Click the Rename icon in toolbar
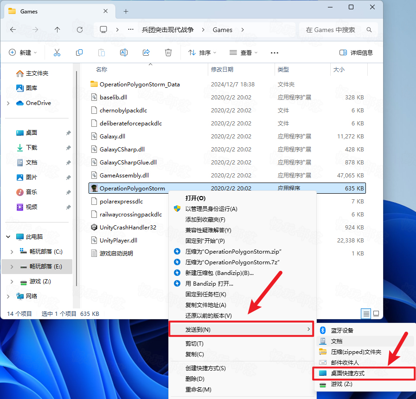Screen dimensions: 416x399 click(124, 52)
